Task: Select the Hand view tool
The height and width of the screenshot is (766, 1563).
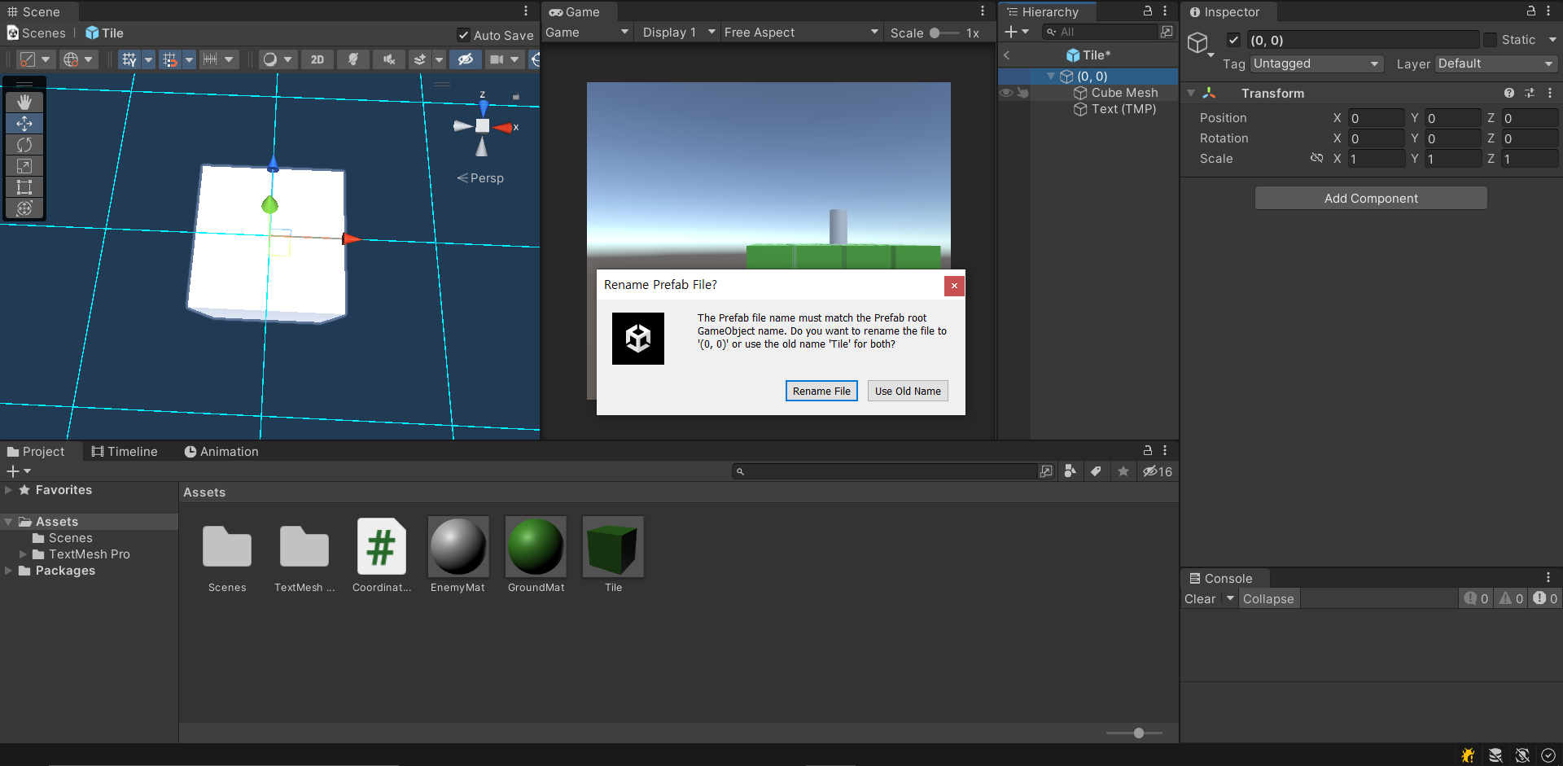Action: (24, 102)
